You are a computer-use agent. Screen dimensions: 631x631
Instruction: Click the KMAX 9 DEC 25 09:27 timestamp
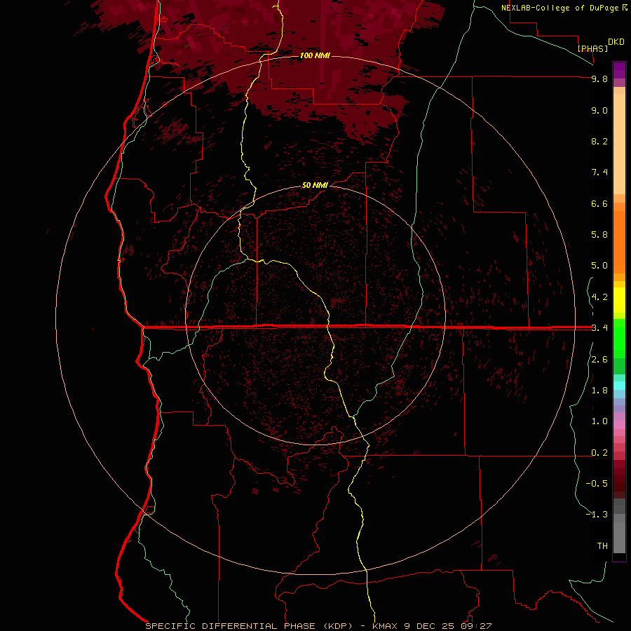coord(432,626)
